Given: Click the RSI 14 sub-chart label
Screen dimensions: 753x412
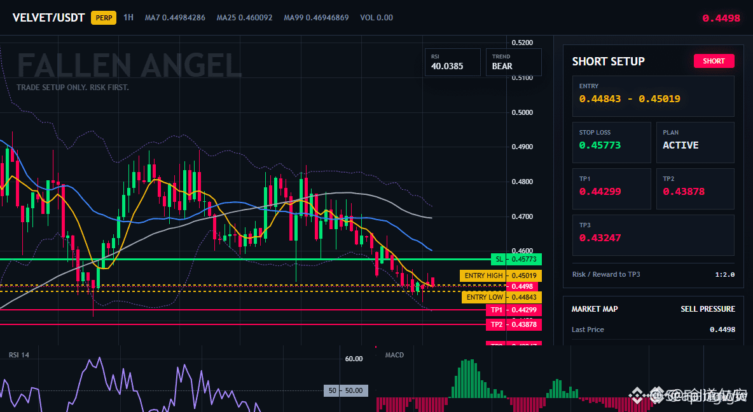Looking at the screenshot, I should pyautogui.click(x=18, y=355).
